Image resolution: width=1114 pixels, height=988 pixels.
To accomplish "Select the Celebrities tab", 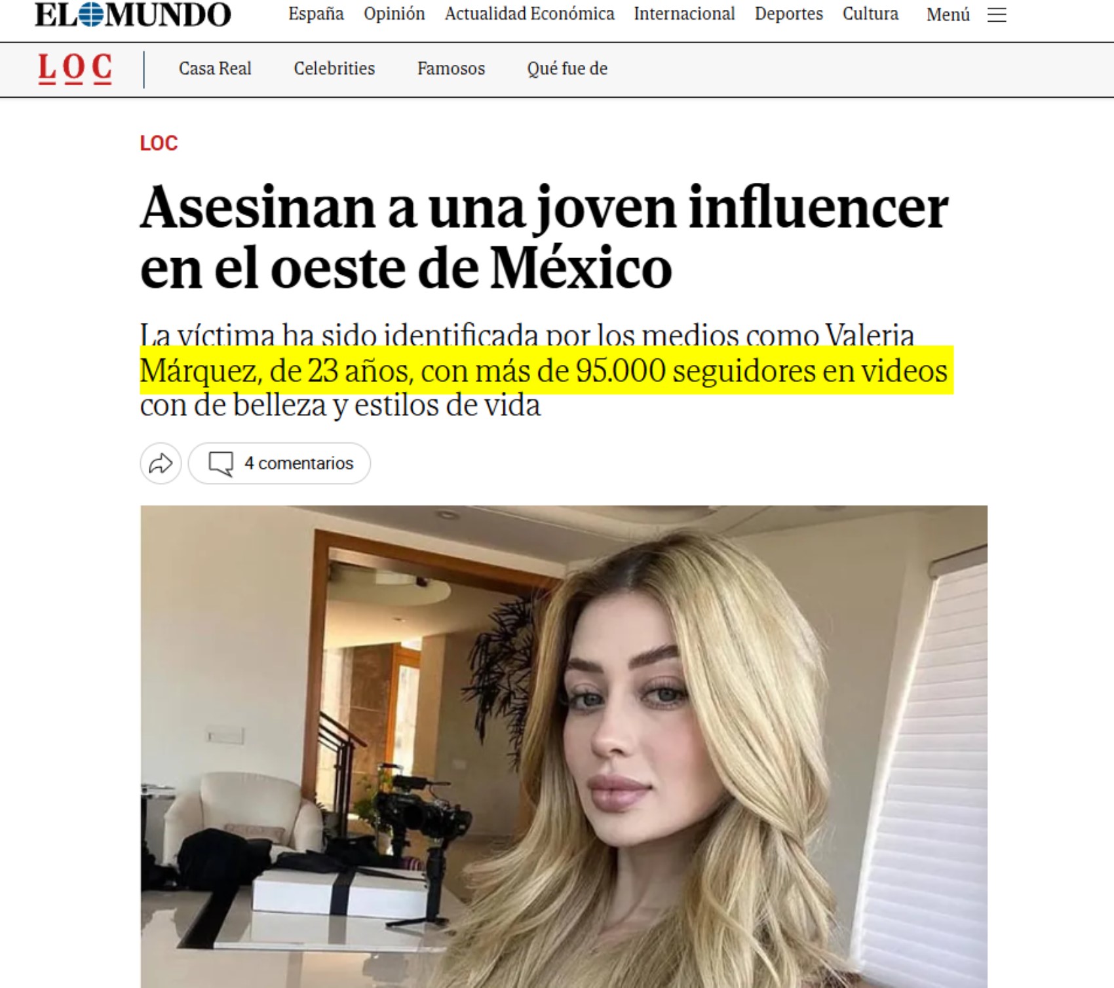I will point(334,69).
